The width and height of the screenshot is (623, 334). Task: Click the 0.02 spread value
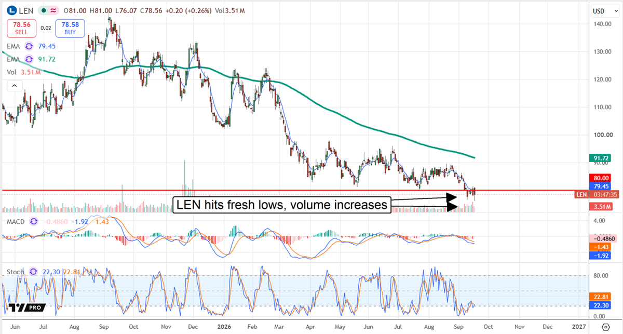(45, 28)
